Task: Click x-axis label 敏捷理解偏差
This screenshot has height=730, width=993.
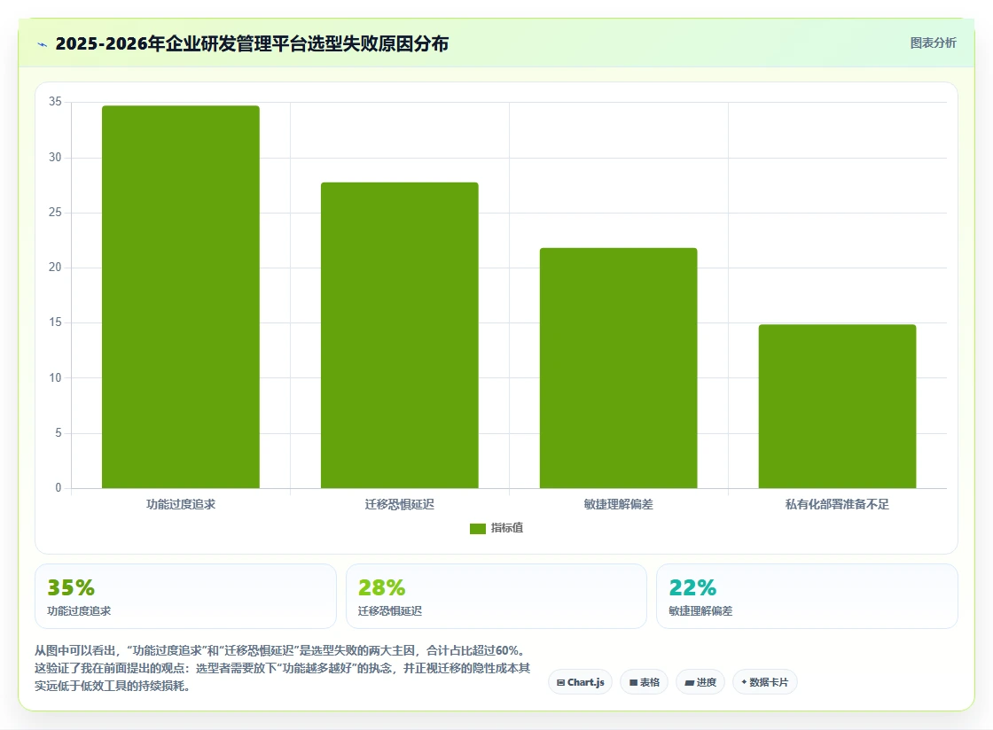Action: pyautogui.click(x=618, y=504)
